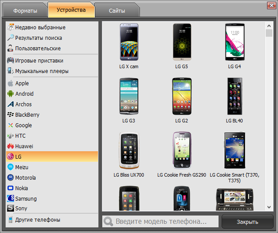Select the Motorola brand label
The image size is (278, 233).
tap(25, 177)
